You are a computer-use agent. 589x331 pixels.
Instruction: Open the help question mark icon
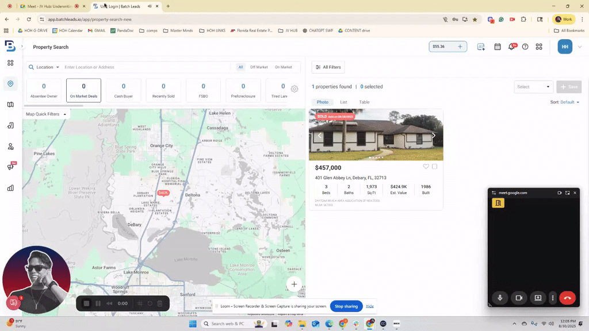525,47
